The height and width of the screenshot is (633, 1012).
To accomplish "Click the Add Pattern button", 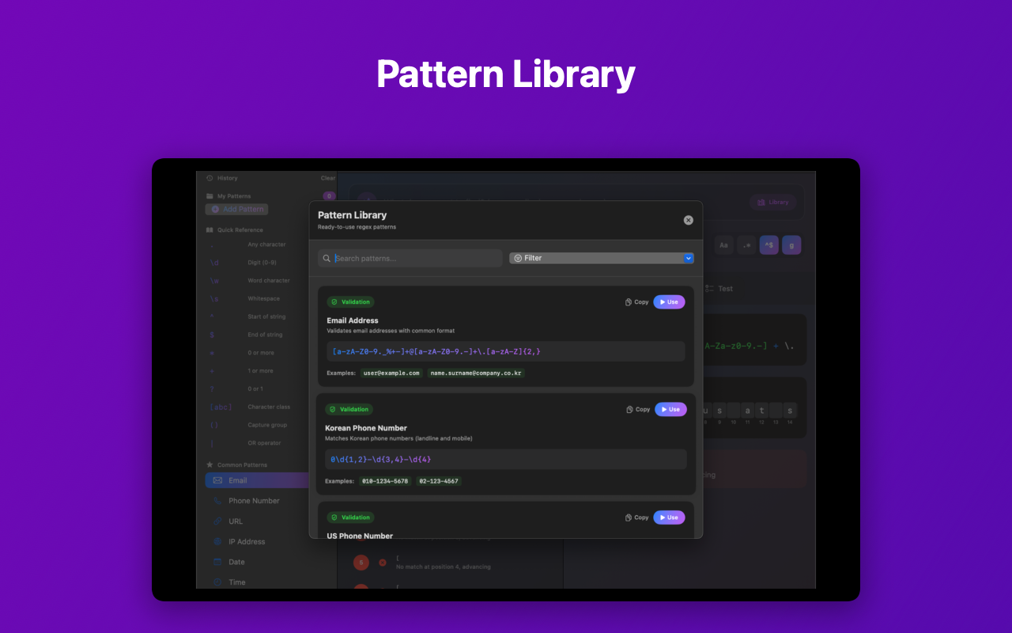I will (x=236, y=209).
